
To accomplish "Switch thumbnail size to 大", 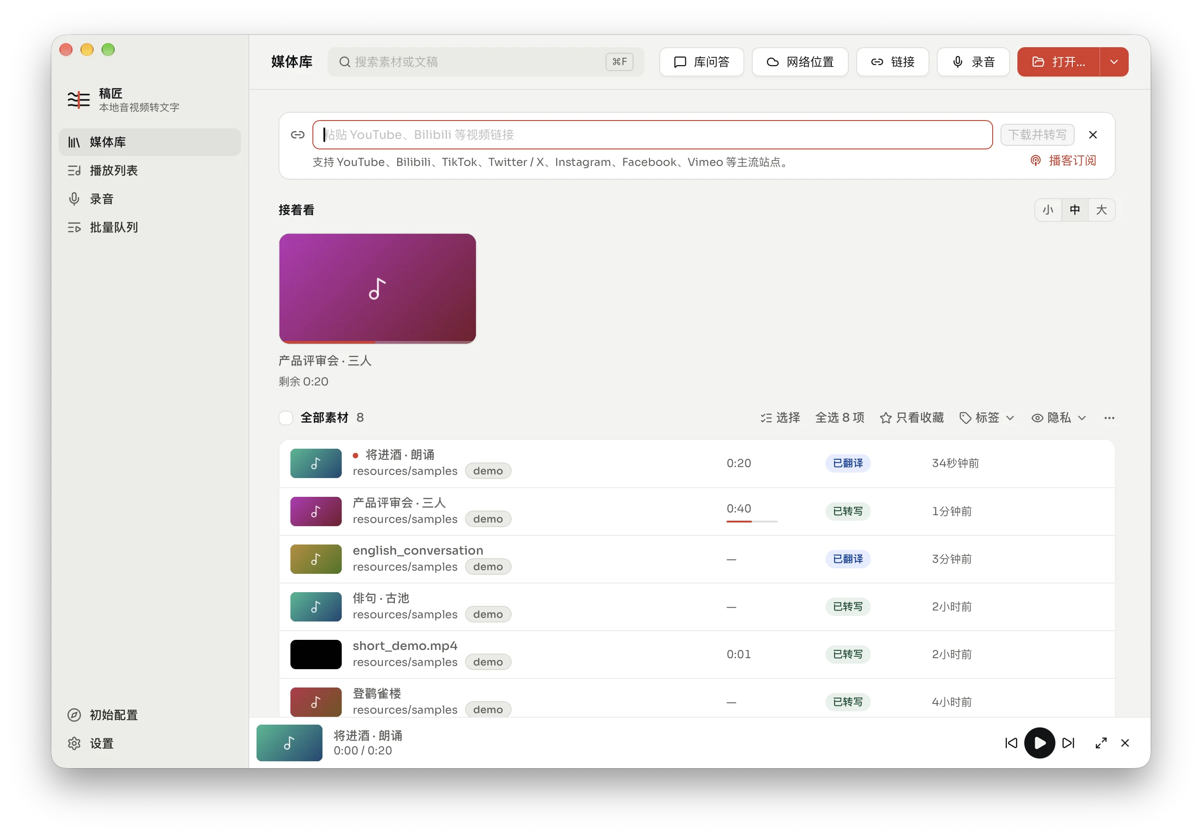I will coord(1101,209).
